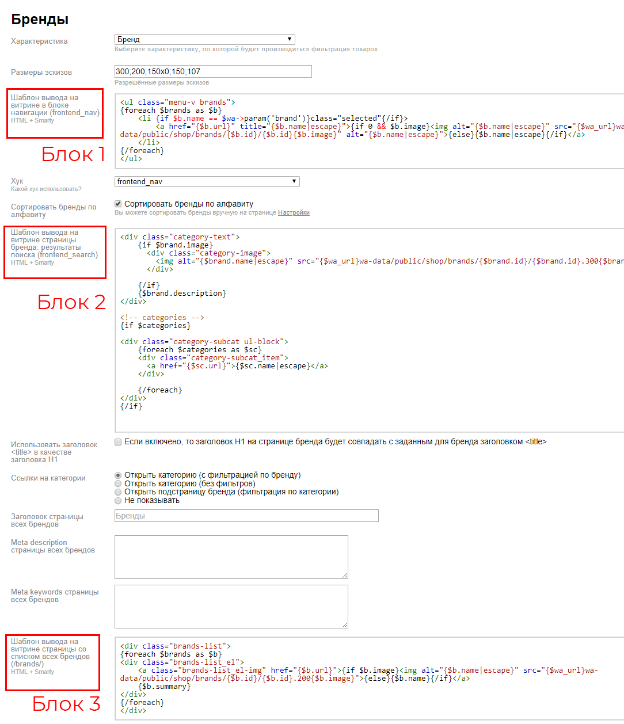Click the Бренды page heading

pos(40,19)
